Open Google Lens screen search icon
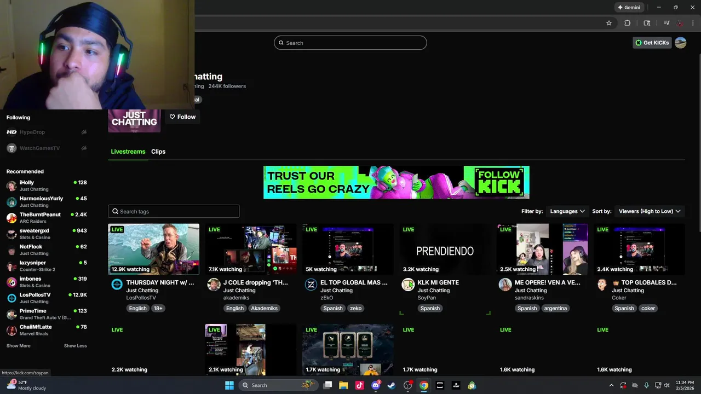The width and height of the screenshot is (701, 394). (647, 23)
